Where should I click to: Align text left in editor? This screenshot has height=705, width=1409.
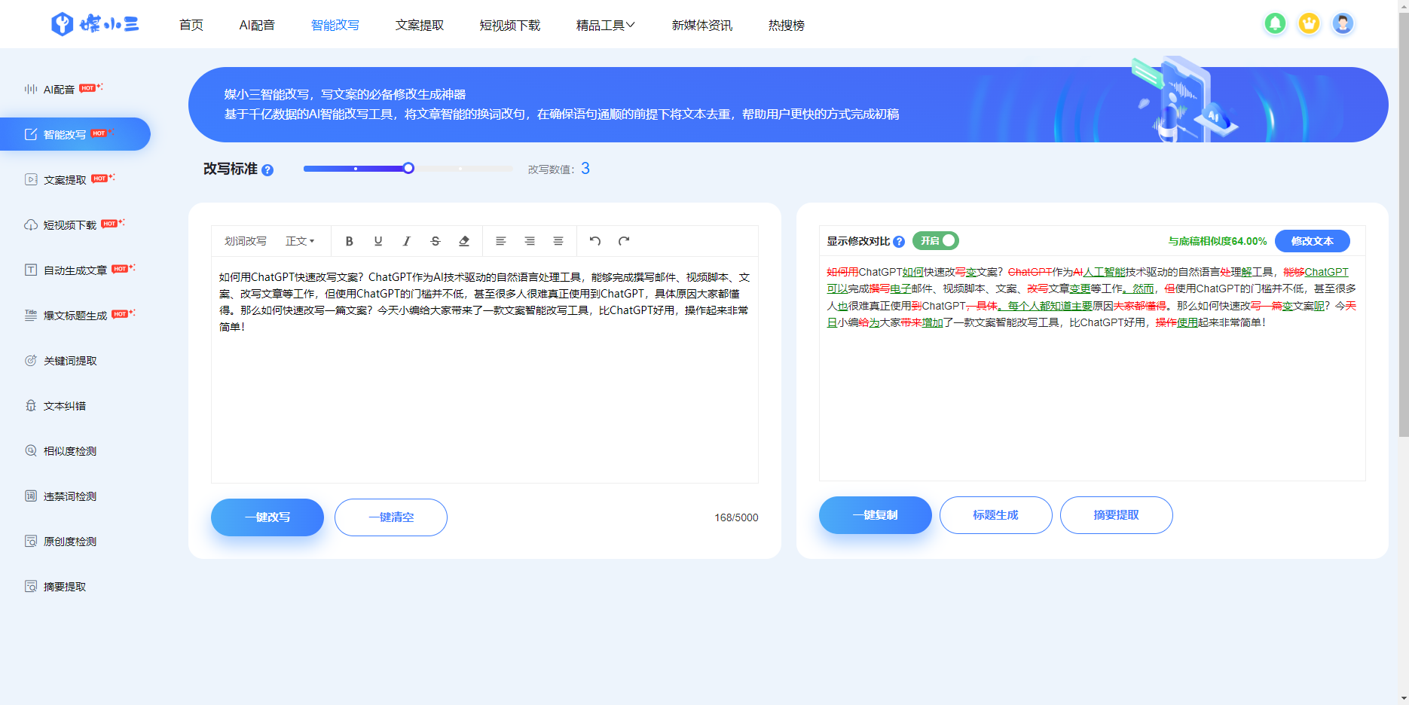(500, 241)
